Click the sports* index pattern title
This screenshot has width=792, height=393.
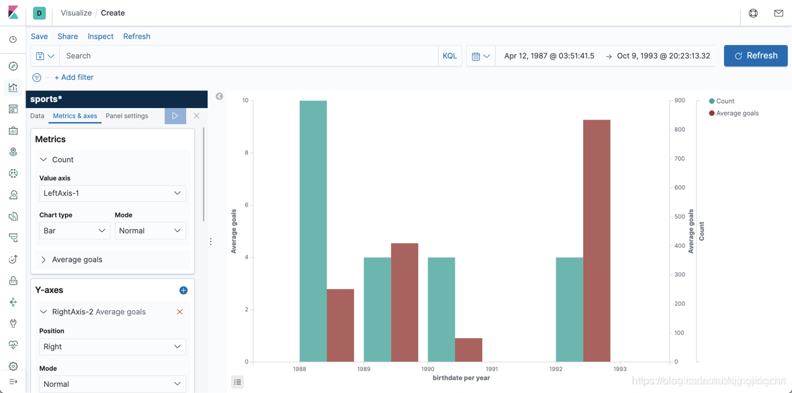click(46, 99)
